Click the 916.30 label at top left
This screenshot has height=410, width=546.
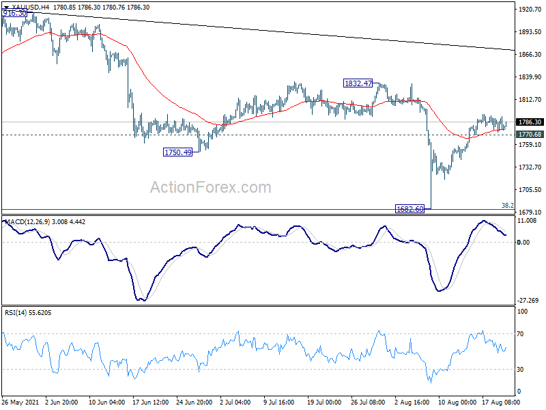click(14, 13)
